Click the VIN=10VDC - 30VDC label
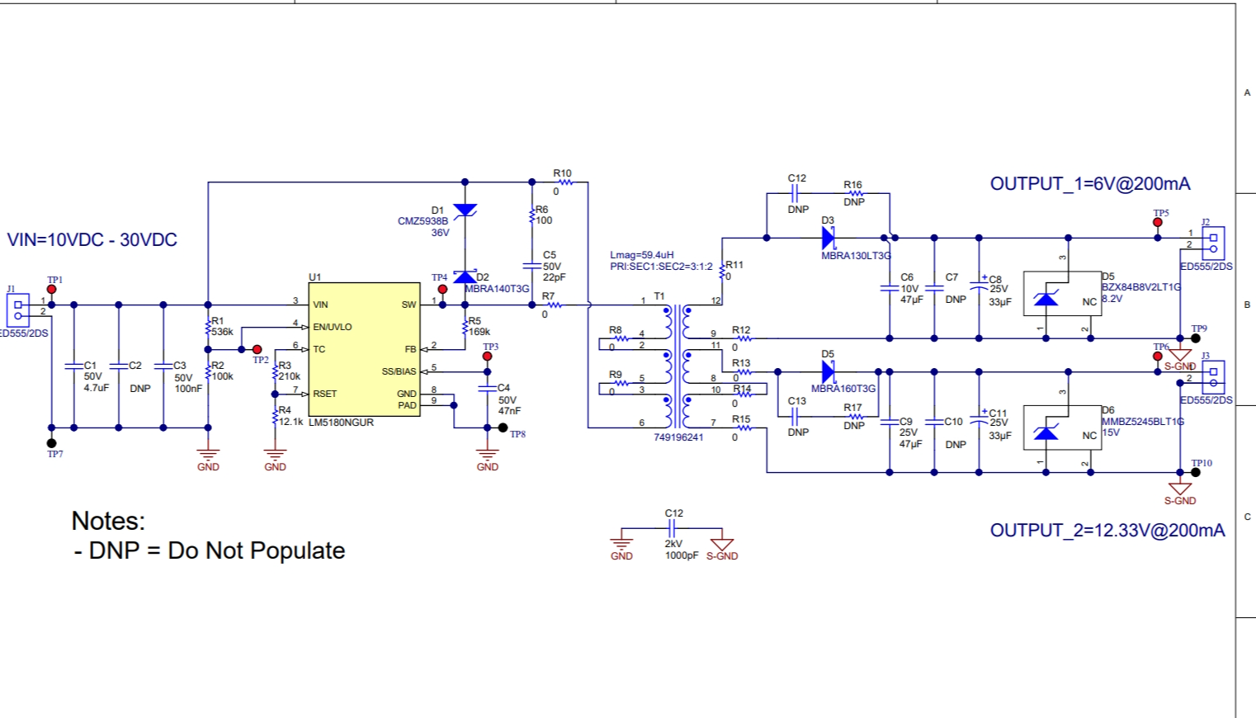 pos(92,240)
